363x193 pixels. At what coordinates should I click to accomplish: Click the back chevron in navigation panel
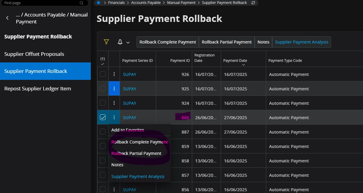coord(7,18)
